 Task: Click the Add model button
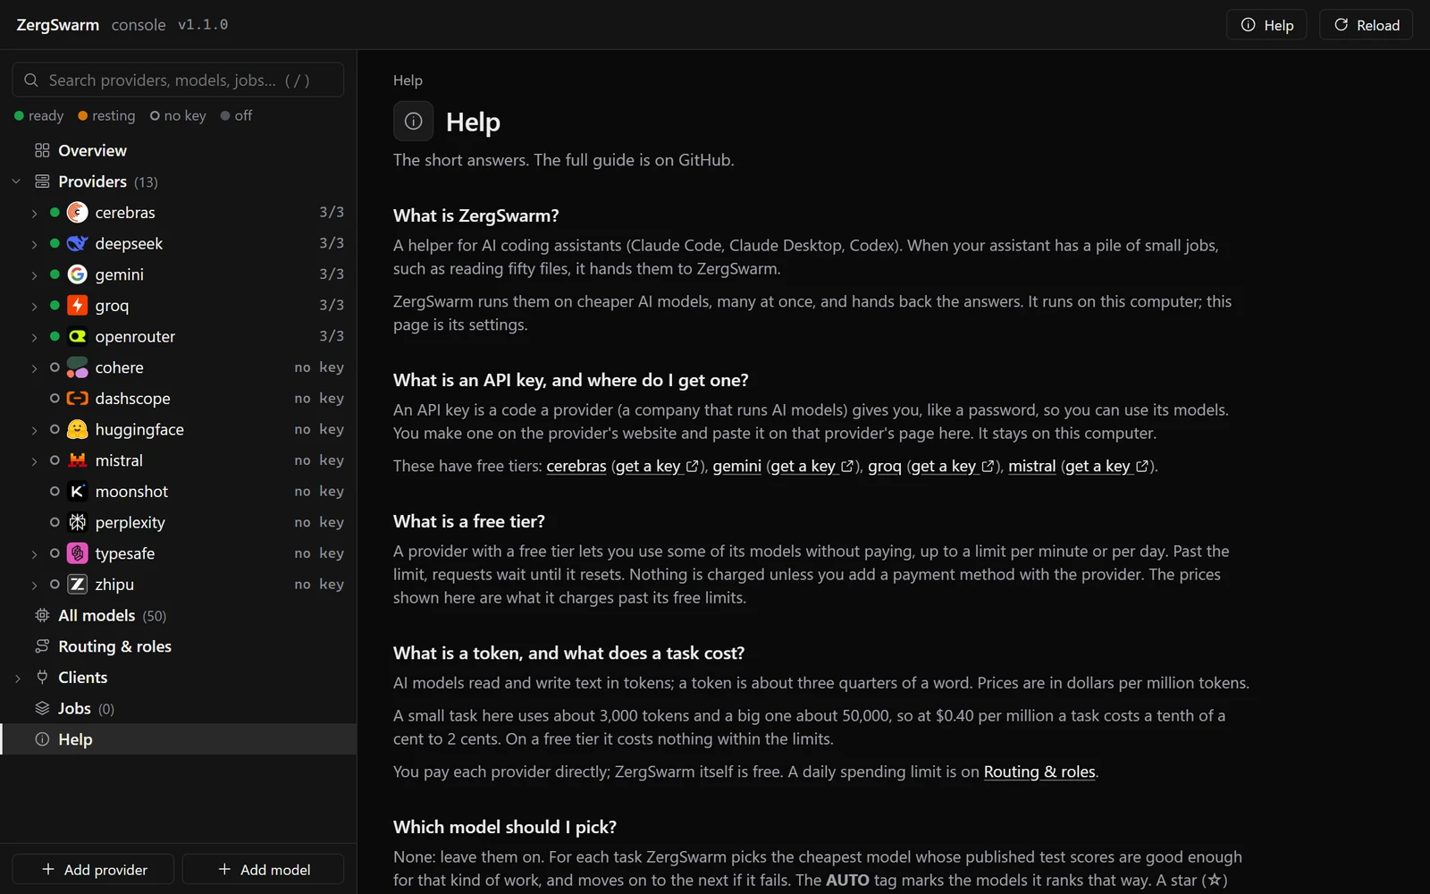[264, 869]
